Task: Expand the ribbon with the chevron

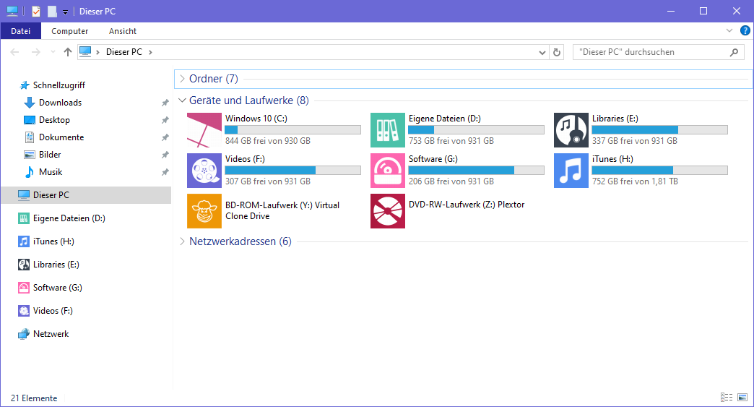Action: [729, 31]
